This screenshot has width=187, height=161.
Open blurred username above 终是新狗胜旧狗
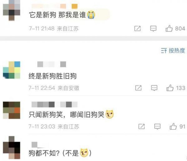tap(52, 64)
